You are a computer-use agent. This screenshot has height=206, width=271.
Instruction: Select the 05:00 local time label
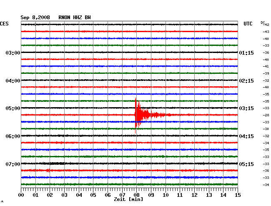coord(13,108)
